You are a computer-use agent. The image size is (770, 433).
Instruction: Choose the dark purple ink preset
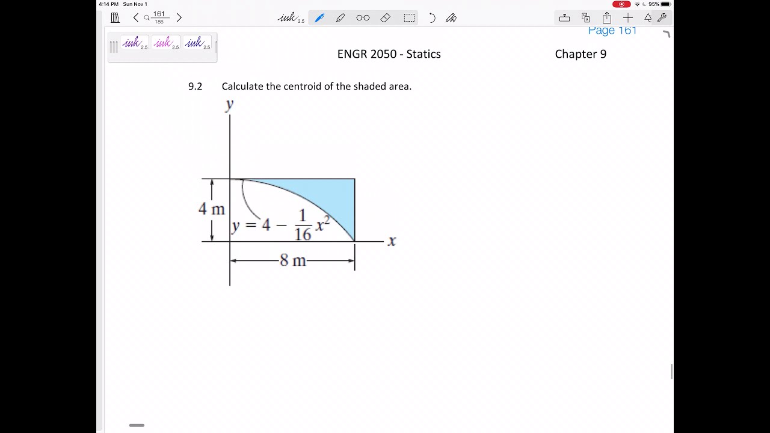tap(135, 43)
